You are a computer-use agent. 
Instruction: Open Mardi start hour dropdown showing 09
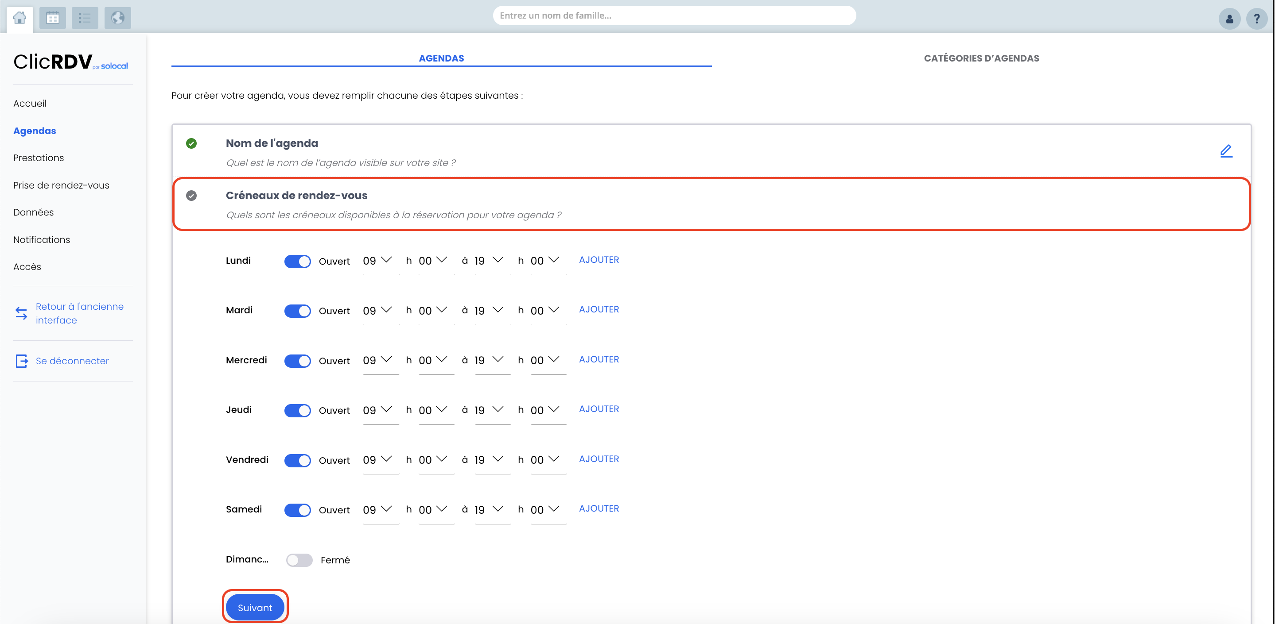point(381,311)
